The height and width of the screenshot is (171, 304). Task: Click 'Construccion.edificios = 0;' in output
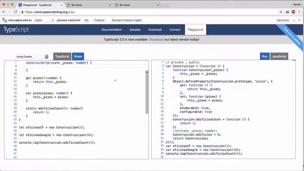[197, 134]
